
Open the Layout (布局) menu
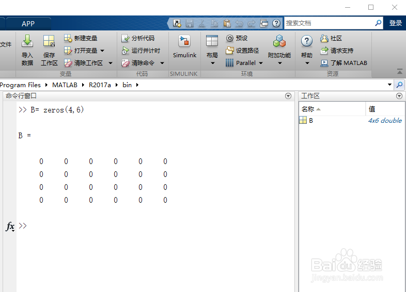pos(212,50)
